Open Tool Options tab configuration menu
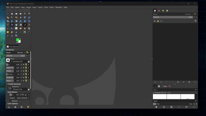The height and width of the screenshot is (116, 206). tap(30, 46)
